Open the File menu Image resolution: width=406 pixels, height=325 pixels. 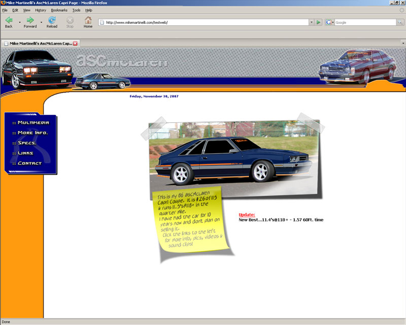pyautogui.click(x=5, y=10)
